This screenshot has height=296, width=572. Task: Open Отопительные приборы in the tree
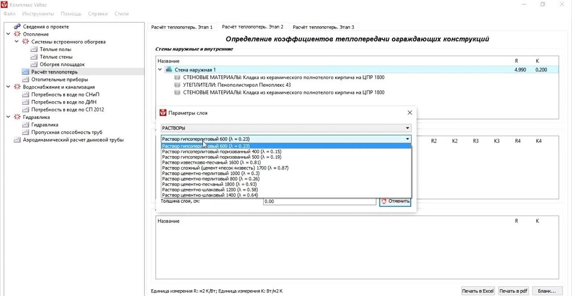tap(60, 79)
